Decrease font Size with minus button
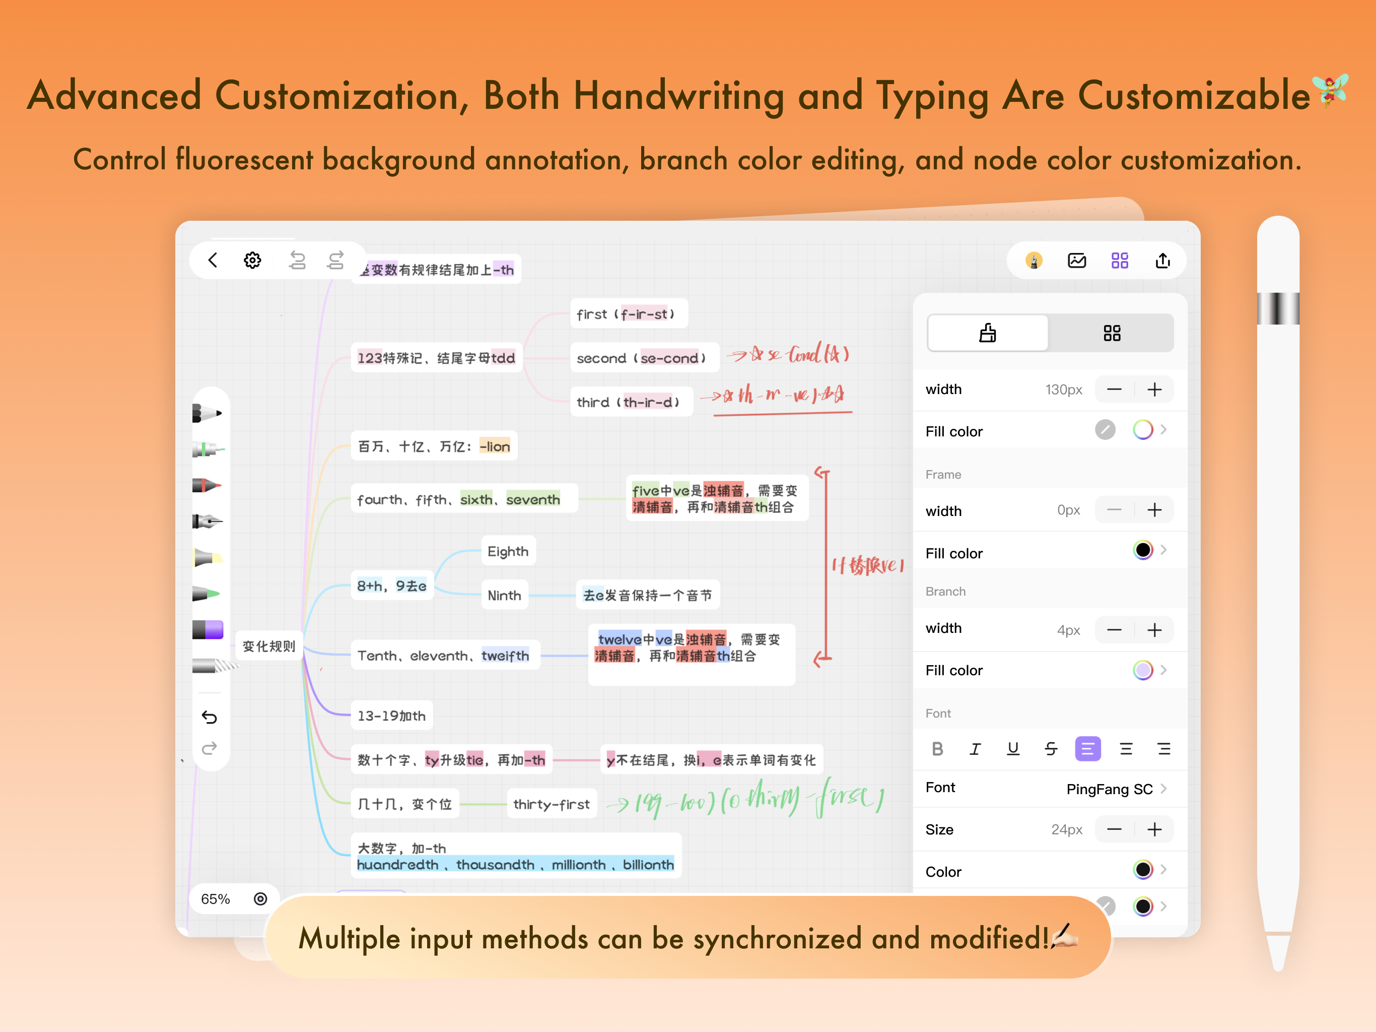Image resolution: width=1376 pixels, height=1032 pixels. [x=1114, y=829]
